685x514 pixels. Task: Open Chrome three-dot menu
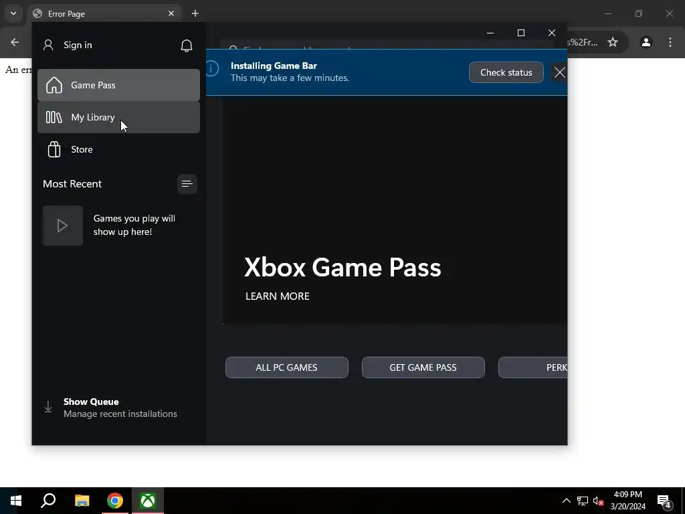pyautogui.click(x=670, y=42)
